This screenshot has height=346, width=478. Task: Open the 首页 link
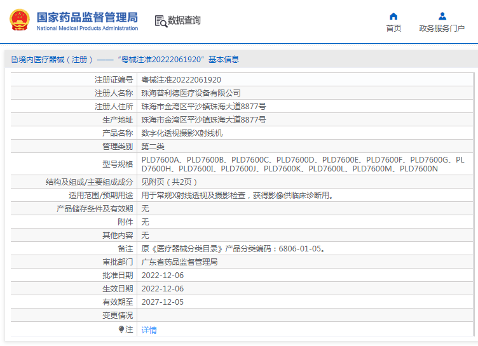tap(393, 29)
